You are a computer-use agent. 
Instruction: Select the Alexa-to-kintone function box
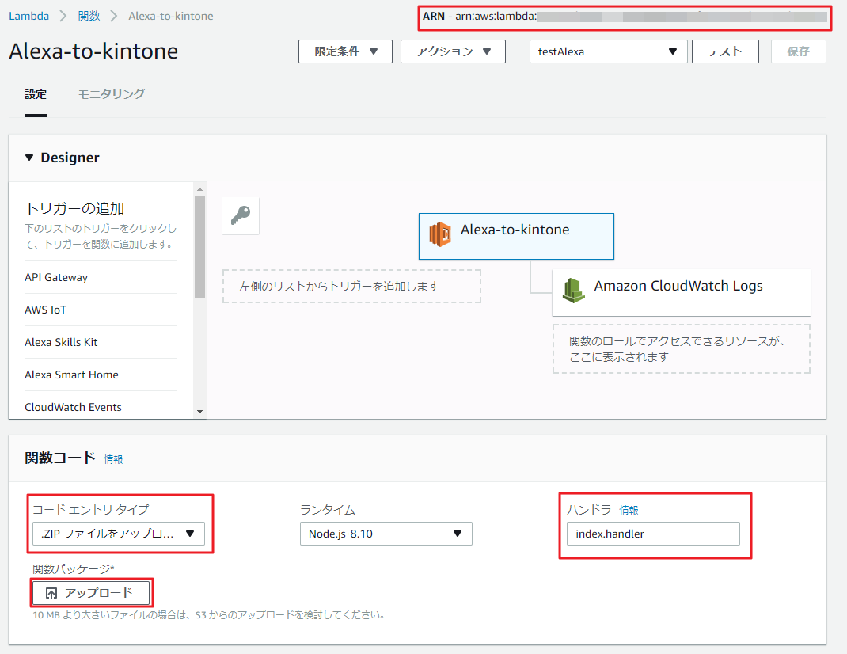pyautogui.click(x=516, y=236)
